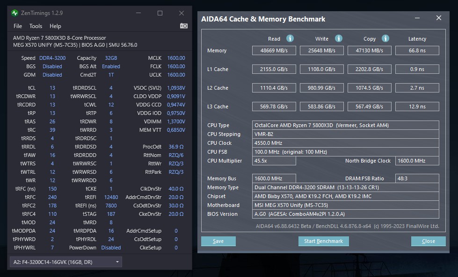This screenshot has height=277, width=458.
Task: Click the CPU Type OctalCore AMD Ryzen field
Action: [346, 125]
